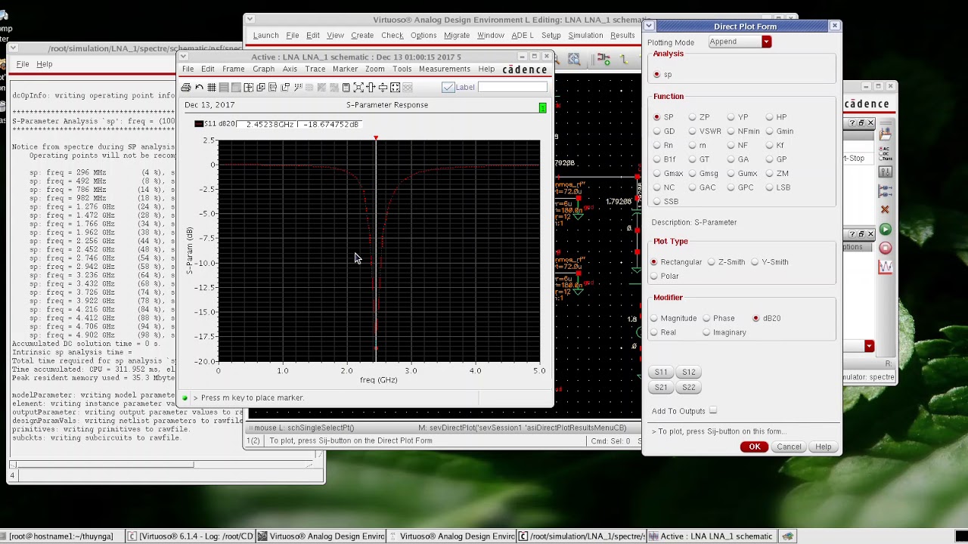Open the Measurements menu in waveform window
The height and width of the screenshot is (544, 968).
(x=445, y=70)
